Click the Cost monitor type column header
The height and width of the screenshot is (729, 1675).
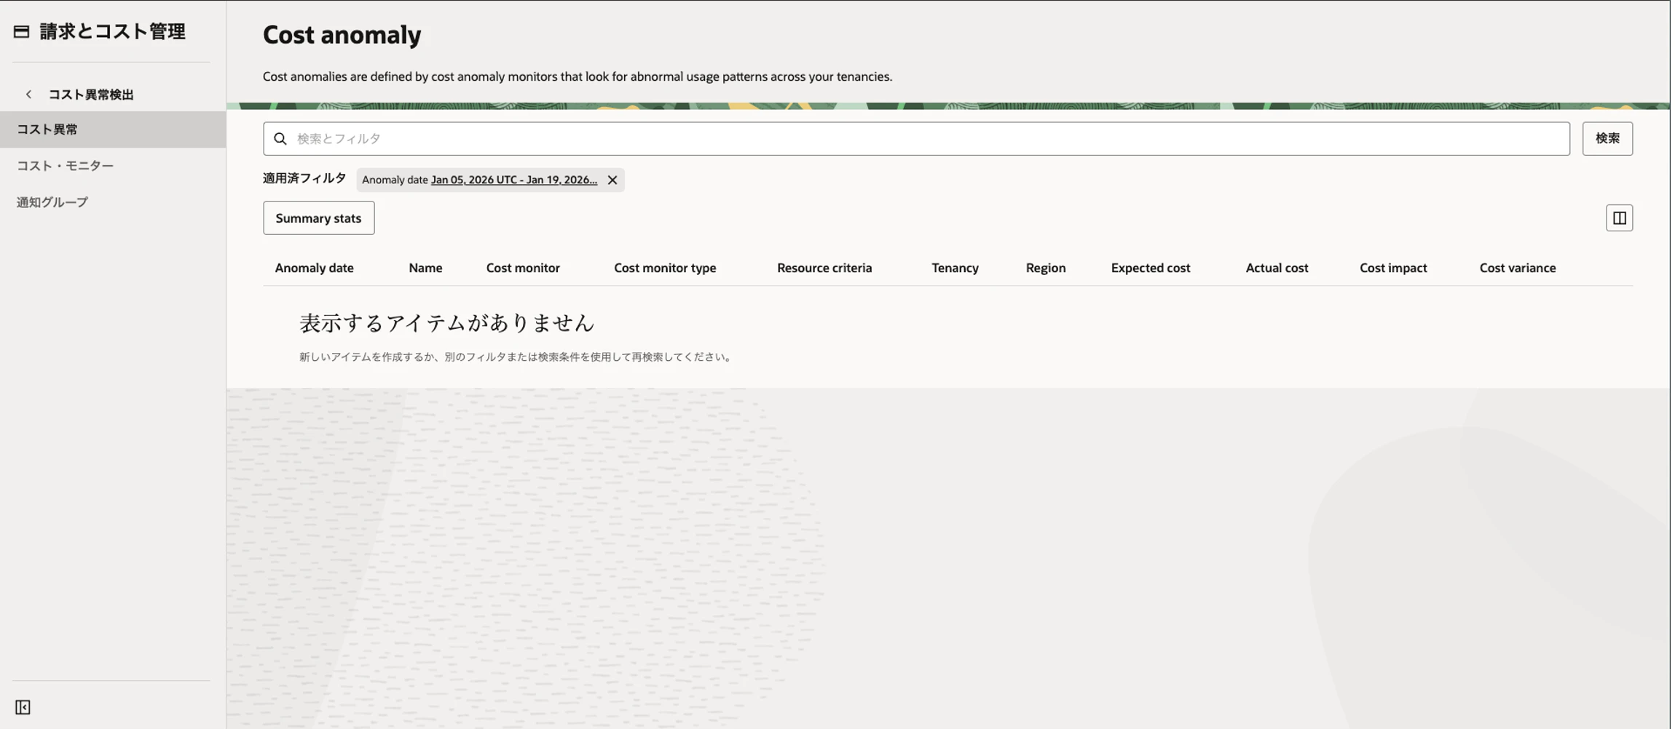click(665, 268)
